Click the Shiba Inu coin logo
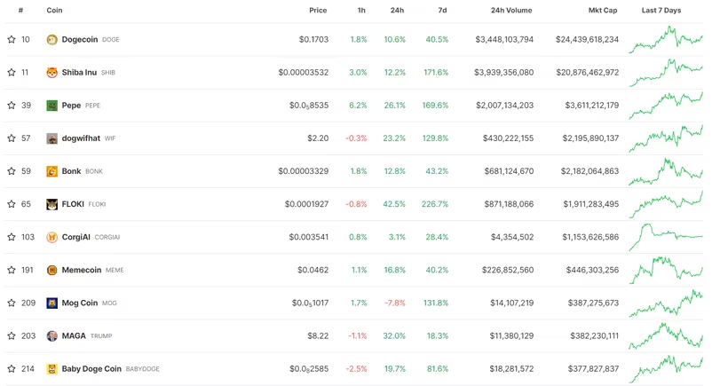This screenshot has width=720, height=386. (52, 73)
